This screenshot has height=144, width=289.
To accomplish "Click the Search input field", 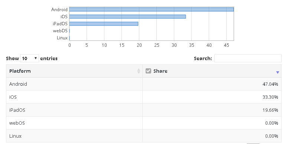I will [x=248, y=58].
